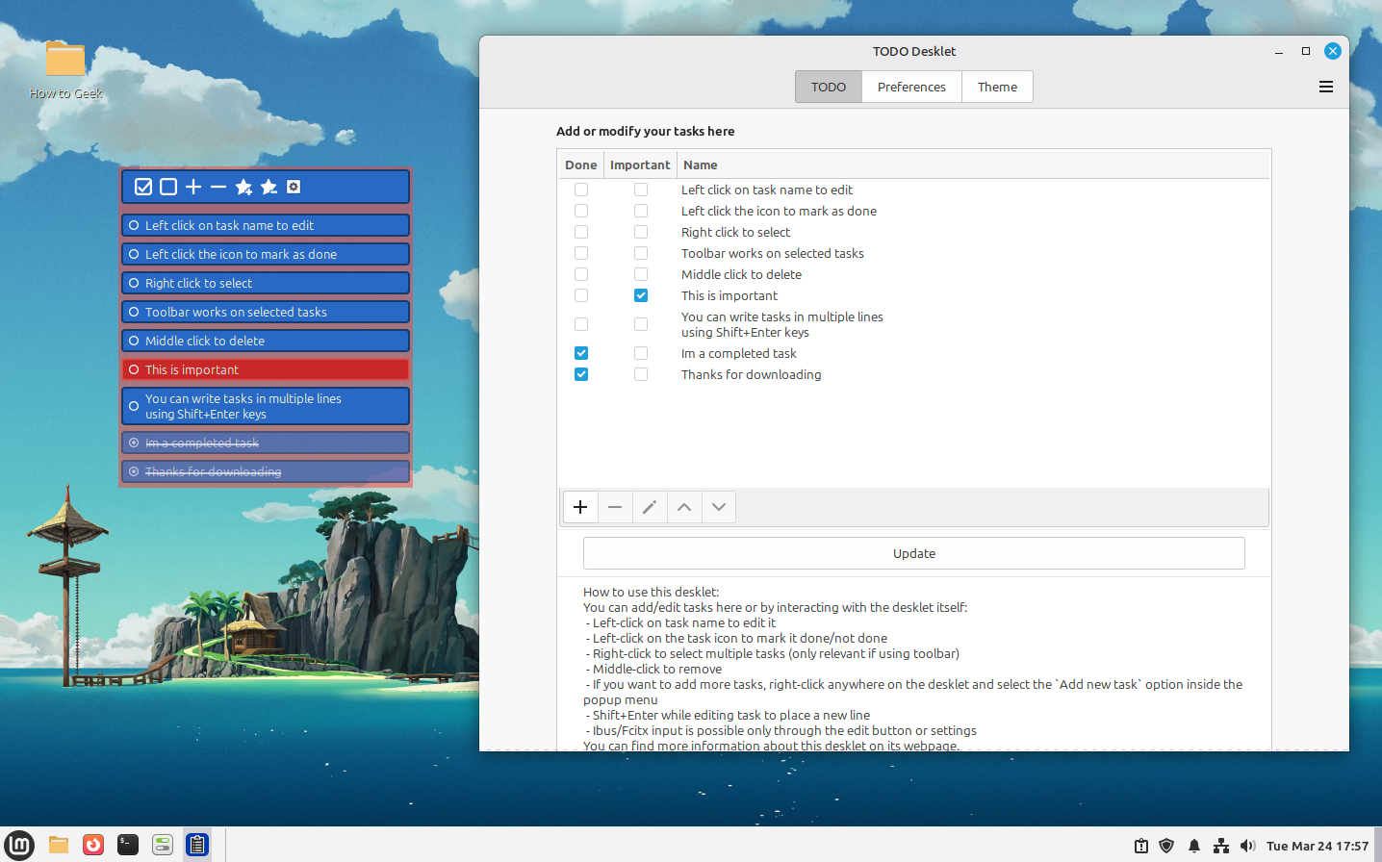Uncheck Done for 'Thanks for downloading'
The image size is (1382, 862).
coord(581,374)
